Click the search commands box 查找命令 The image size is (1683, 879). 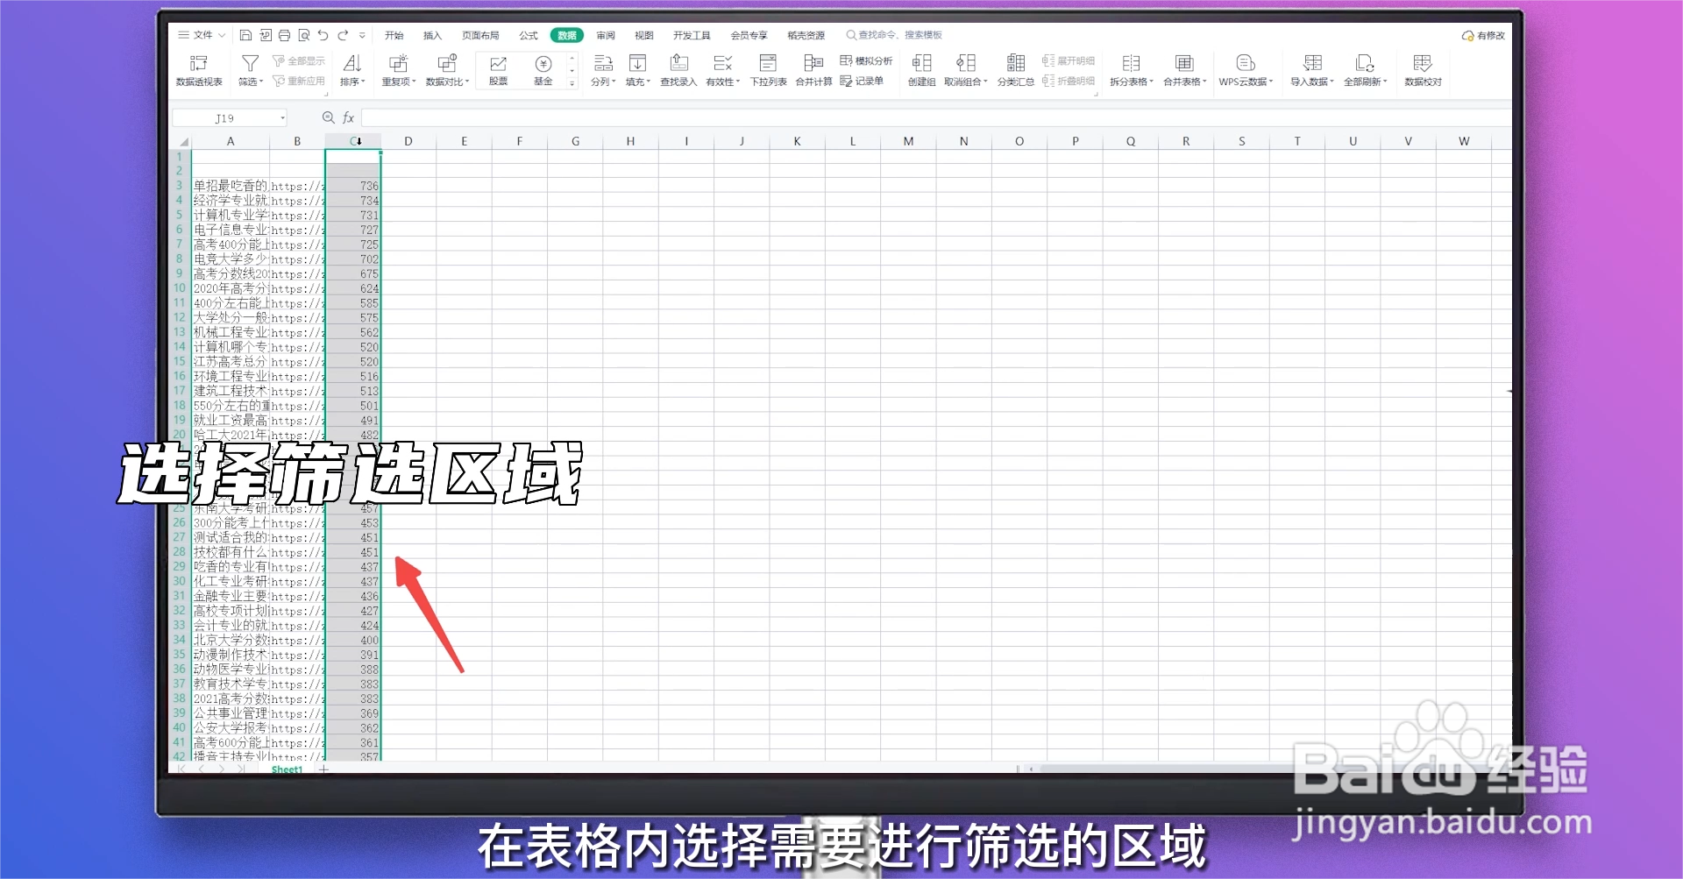(x=894, y=35)
